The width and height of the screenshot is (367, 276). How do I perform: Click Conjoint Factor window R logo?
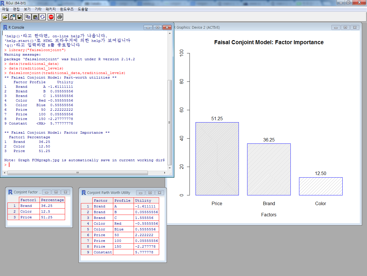point(10,192)
